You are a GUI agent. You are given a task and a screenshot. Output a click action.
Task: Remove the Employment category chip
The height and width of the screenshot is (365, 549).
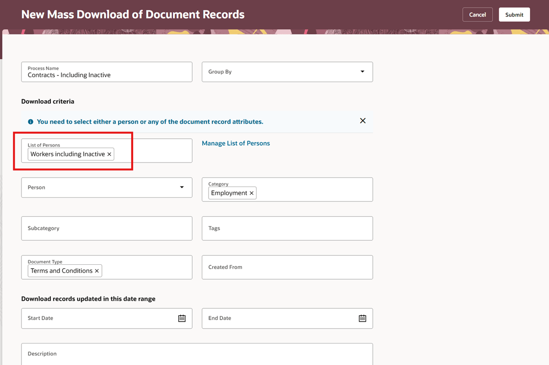pos(252,193)
